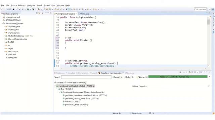Click the New file toolbar icon
The width and height of the screenshot is (215, 120).
pyautogui.click(x=2, y=9)
